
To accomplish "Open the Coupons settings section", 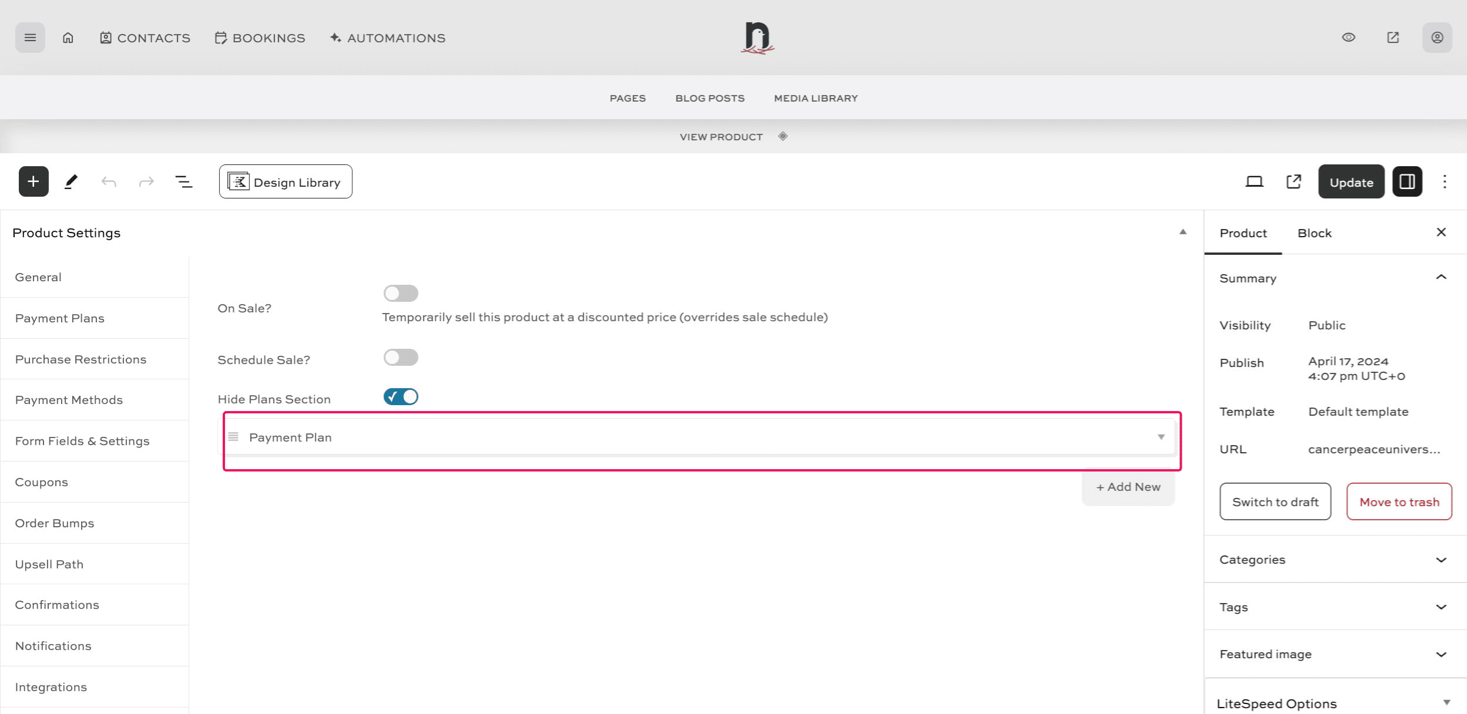I will pos(42,482).
